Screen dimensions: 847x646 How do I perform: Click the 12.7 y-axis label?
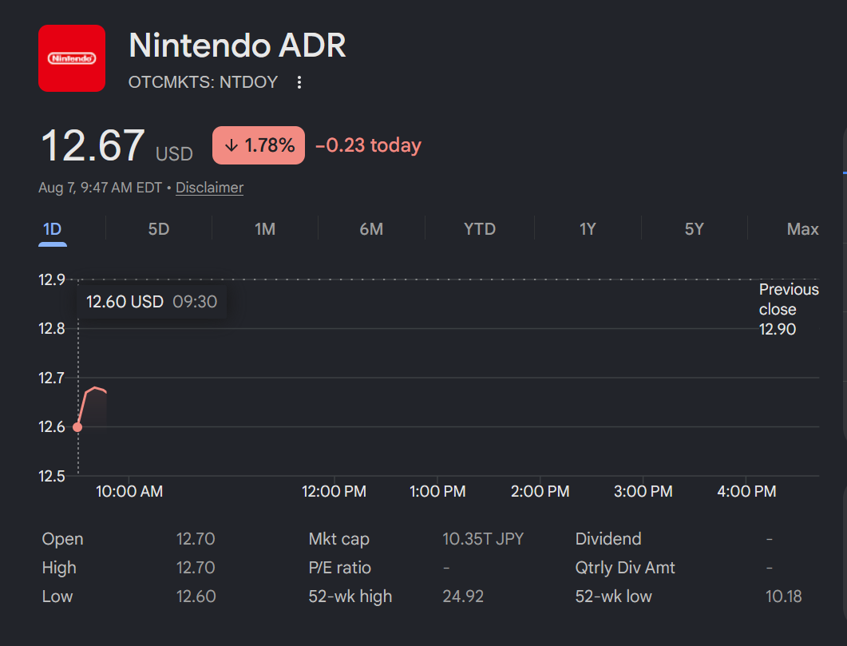pos(52,378)
